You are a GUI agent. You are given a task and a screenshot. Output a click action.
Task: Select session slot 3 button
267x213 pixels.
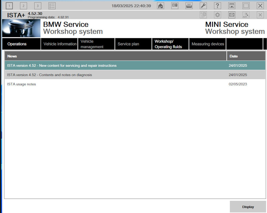click(38, 6)
